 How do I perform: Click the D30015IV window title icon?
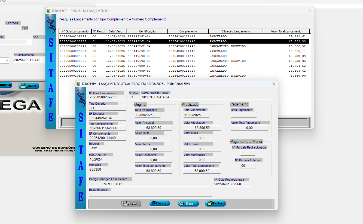coord(79,84)
